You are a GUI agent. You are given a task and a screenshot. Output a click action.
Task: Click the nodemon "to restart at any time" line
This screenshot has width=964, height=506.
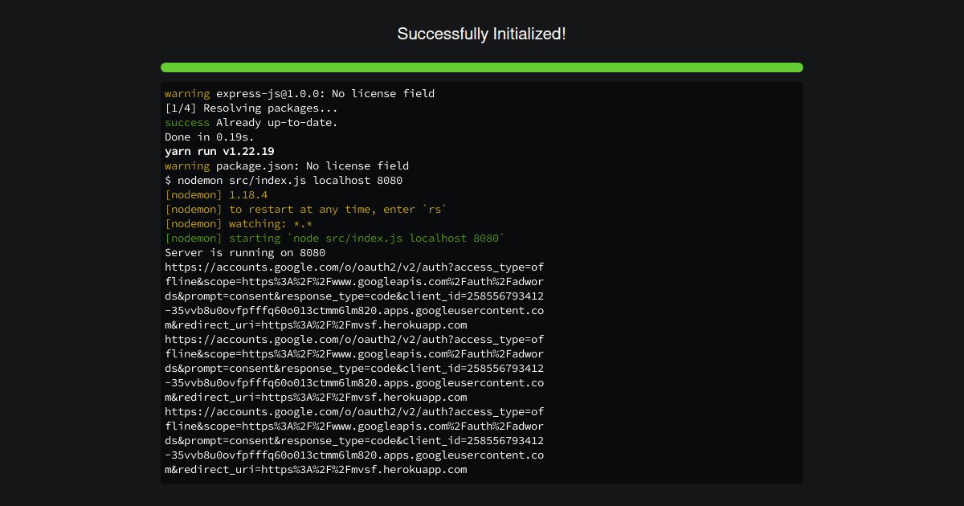306,210
